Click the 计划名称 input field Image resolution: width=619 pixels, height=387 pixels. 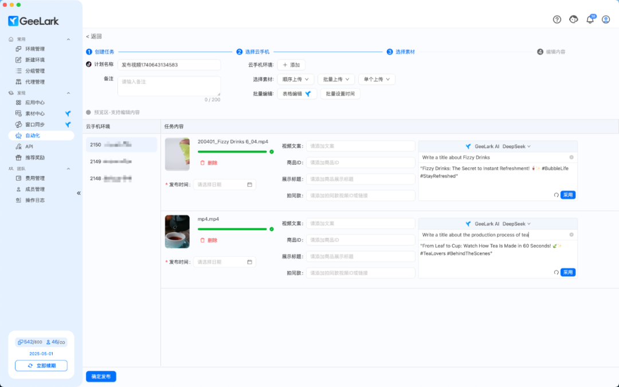pos(169,65)
